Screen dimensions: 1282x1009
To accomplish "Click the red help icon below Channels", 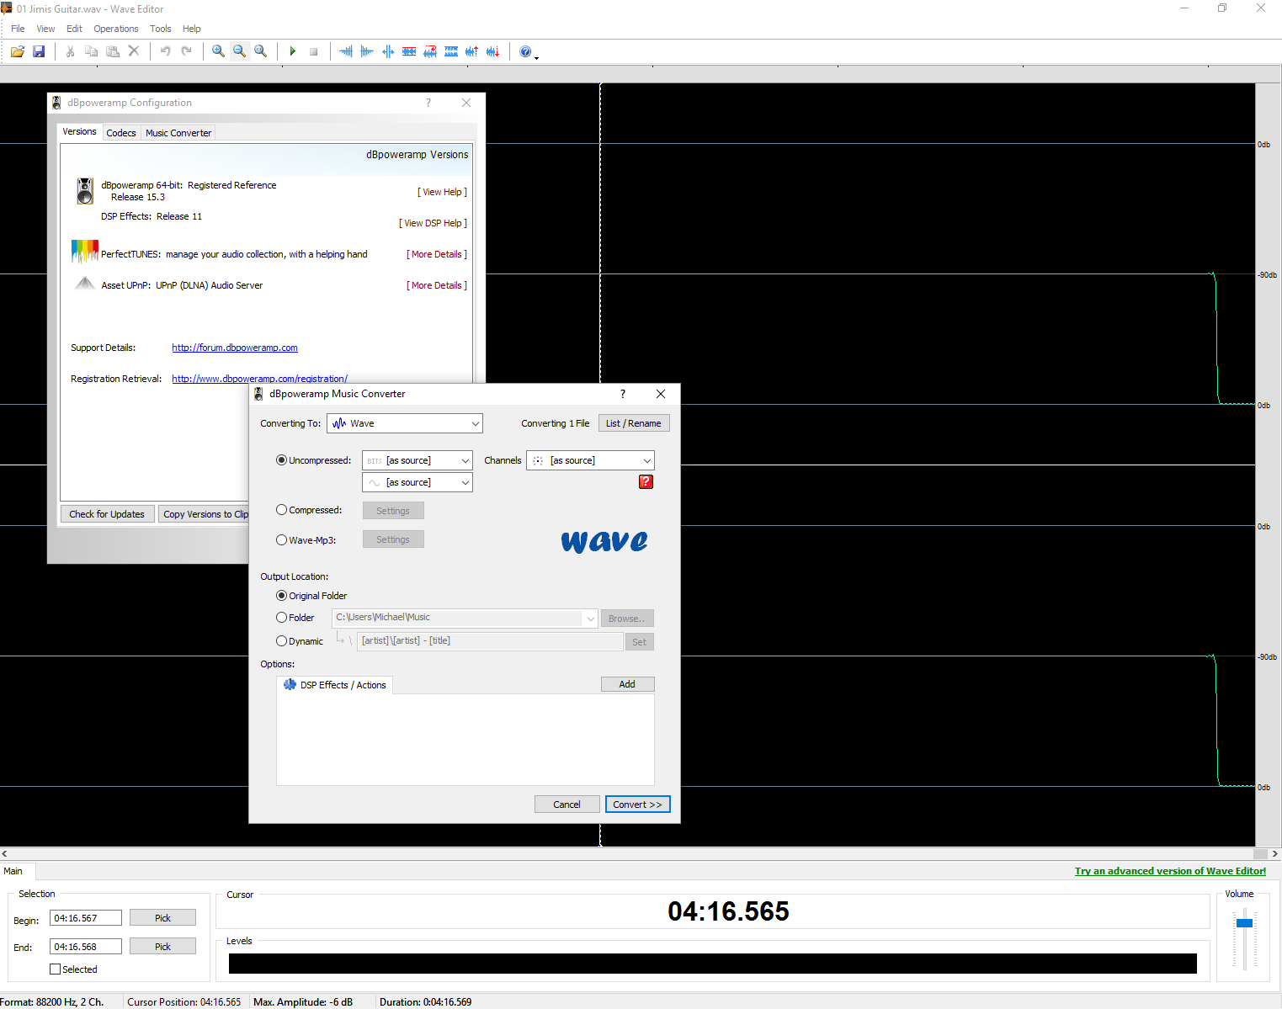I will click(x=646, y=482).
